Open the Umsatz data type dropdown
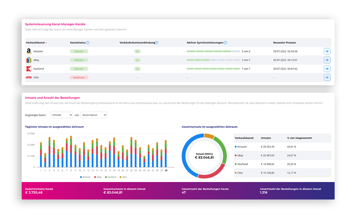356x222 pixels. [62, 115]
